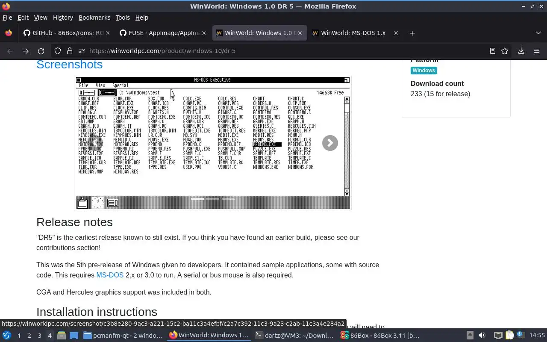Open the Bookmarks menu
This screenshot has height=342, width=547.
click(94, 18)
